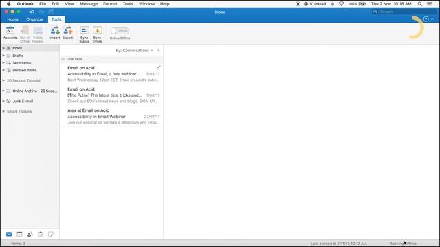Open the Edit menu

click(x=55, y=4)
